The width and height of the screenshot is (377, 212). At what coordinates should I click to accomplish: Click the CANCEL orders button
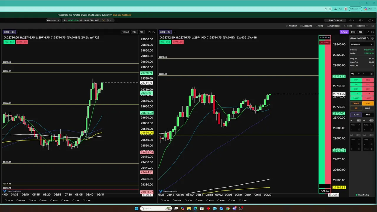coord(356,103)
